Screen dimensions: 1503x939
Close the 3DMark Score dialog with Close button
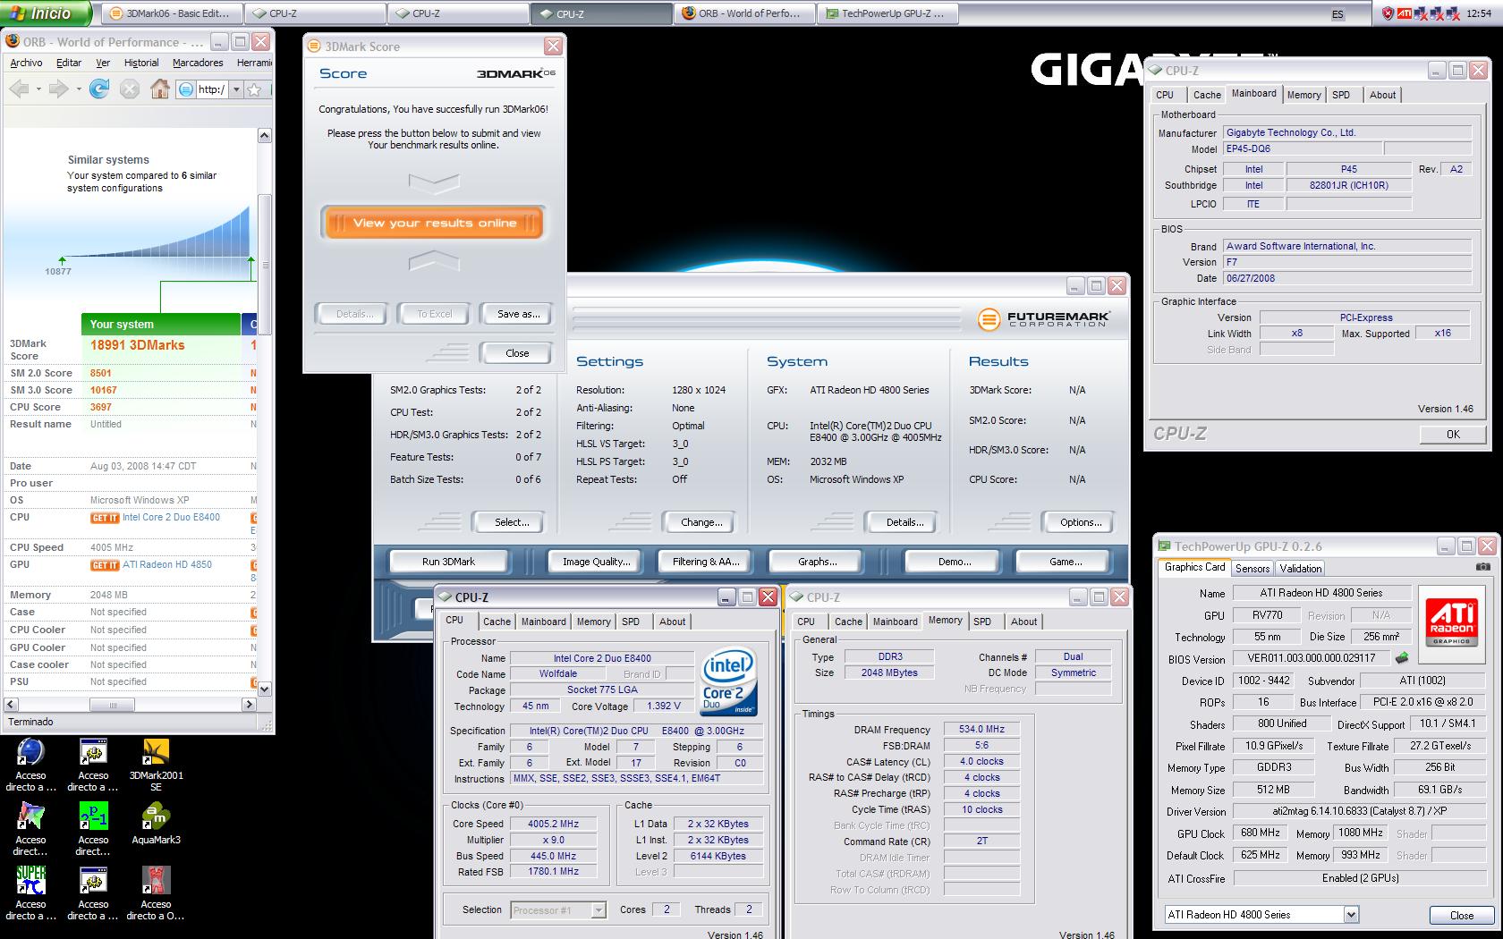517,353
